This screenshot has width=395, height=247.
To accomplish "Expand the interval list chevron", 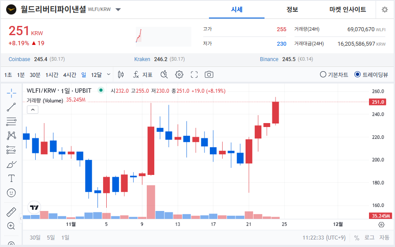I will coord(108,74).
